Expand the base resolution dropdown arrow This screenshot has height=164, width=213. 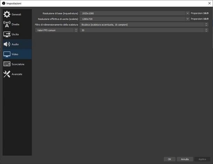(188, 13)
